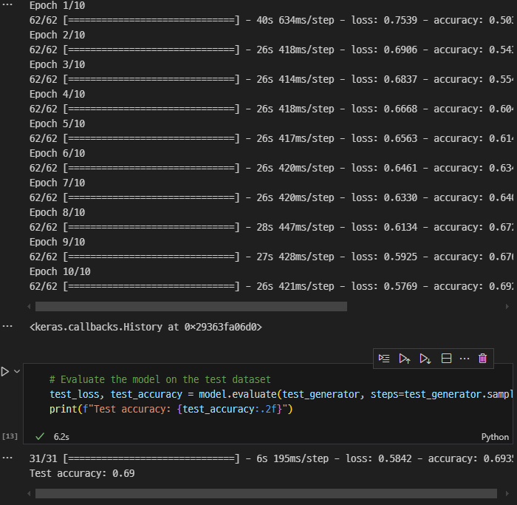Image resolution: width=517 pixels, height=505 pixels.
Task: Click 'Test accuracy: 0.69' output text
Action: (x=82, y=473)
